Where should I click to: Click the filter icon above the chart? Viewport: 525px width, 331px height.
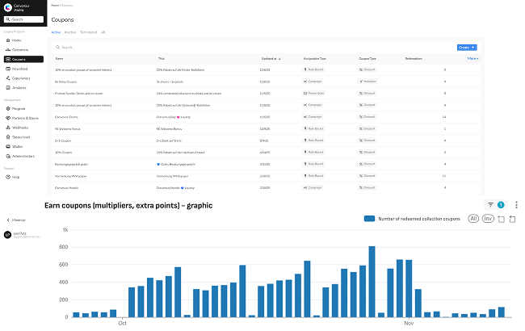point(490,205)
